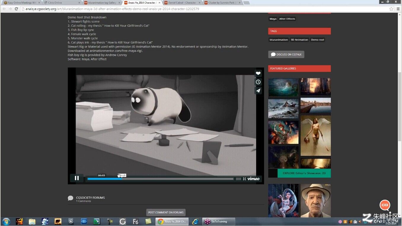Click the GoToTraining flower tray icon

coord(340,222)
